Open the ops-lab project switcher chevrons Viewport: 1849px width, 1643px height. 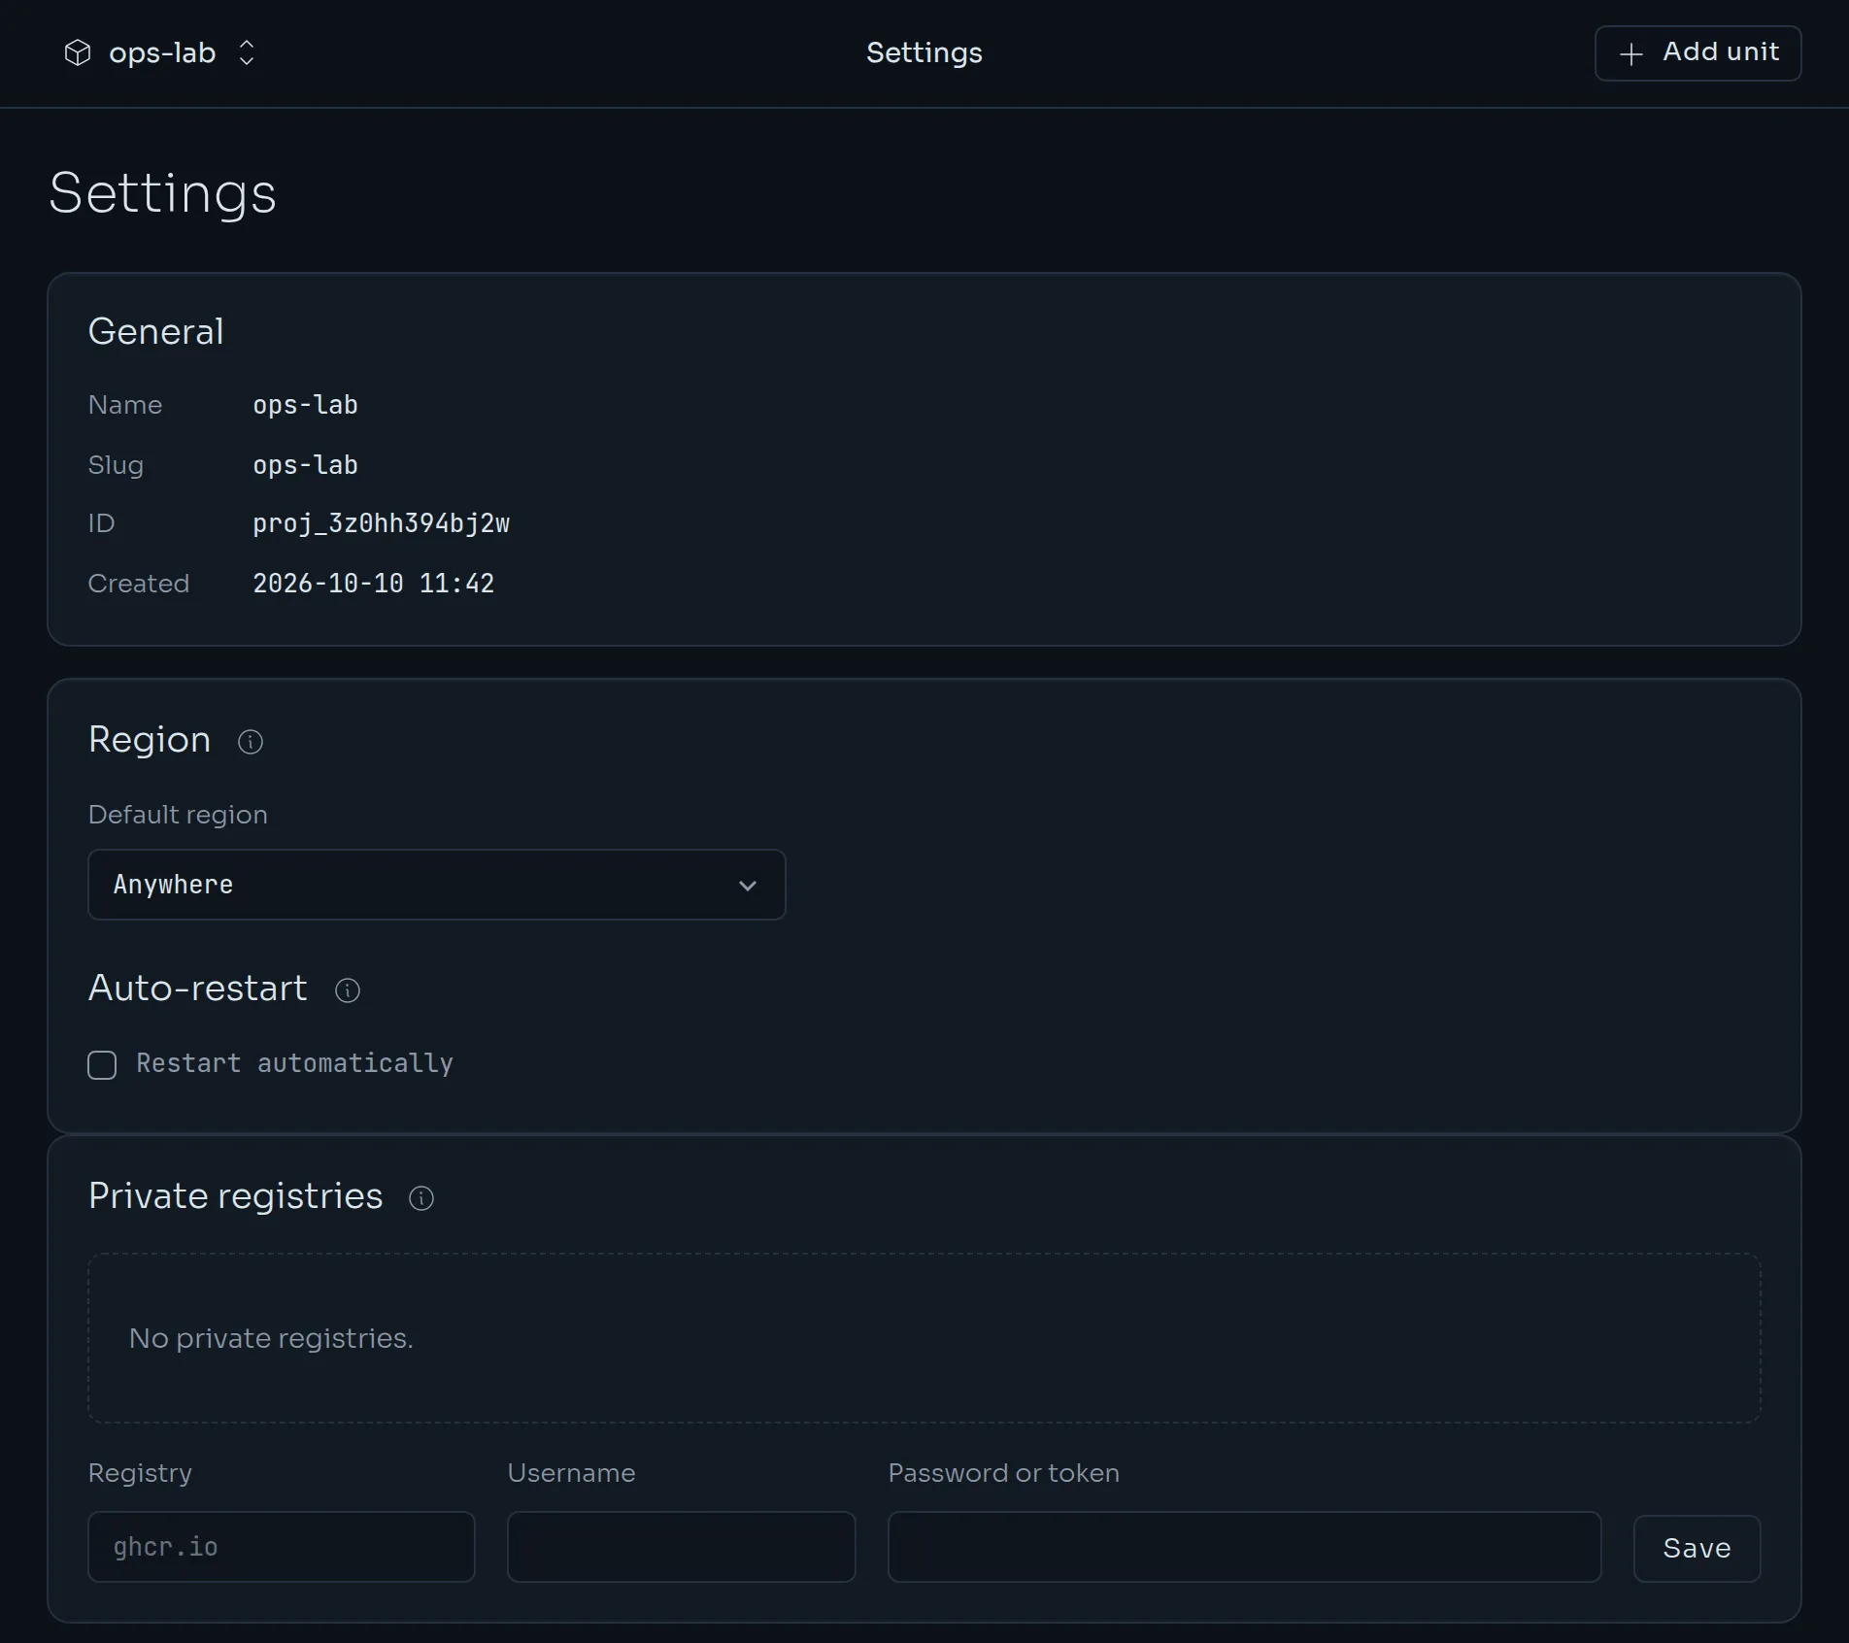click(247, 52)
